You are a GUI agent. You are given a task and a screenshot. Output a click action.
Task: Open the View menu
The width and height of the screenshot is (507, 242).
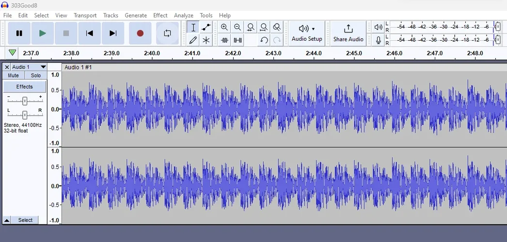pos(61,15)
